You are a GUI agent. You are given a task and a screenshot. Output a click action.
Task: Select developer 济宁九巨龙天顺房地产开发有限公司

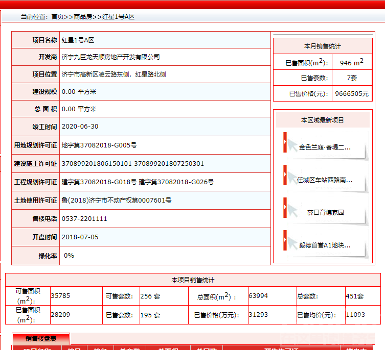pyautogui.click(x=110, y=57)
